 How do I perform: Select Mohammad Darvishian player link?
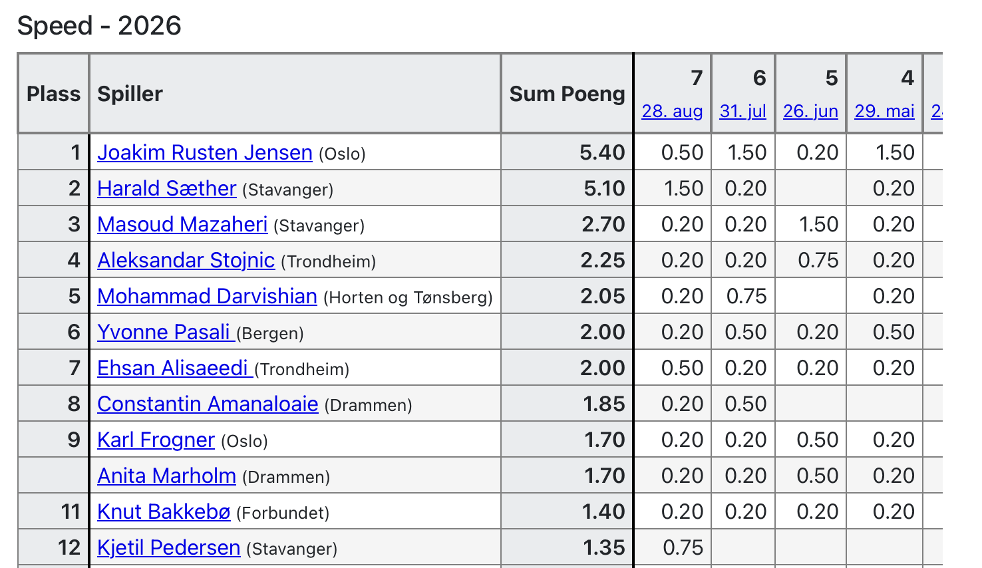coord(207,296)
